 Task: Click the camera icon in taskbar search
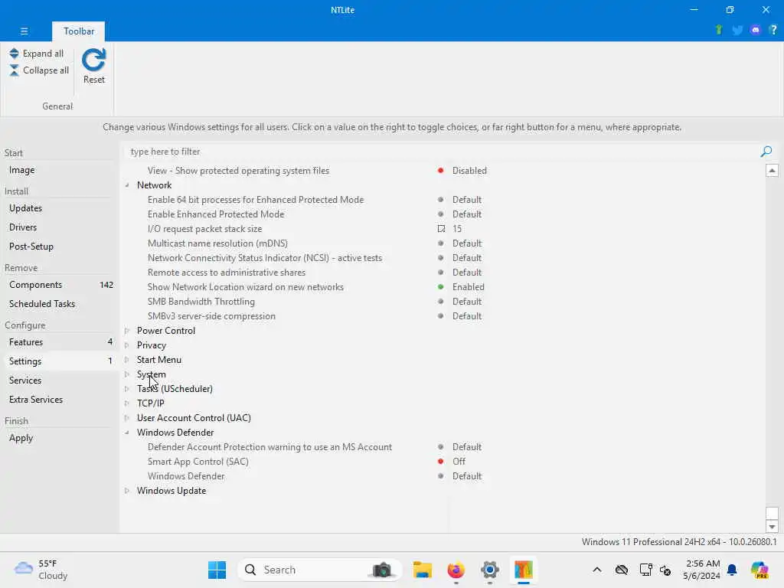tap(383, 570)
